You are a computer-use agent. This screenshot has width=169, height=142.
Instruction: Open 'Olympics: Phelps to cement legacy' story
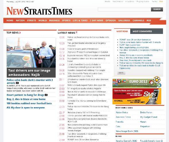point(88,52)
